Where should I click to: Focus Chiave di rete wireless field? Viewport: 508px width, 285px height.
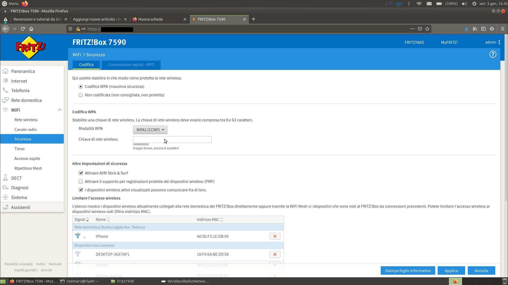click(x=172, y=140)
